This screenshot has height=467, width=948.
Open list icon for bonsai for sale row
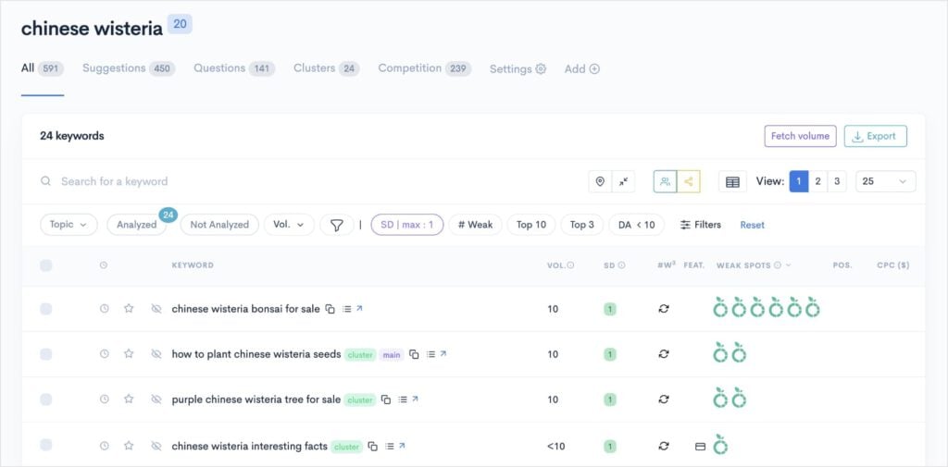coord(346,309)
